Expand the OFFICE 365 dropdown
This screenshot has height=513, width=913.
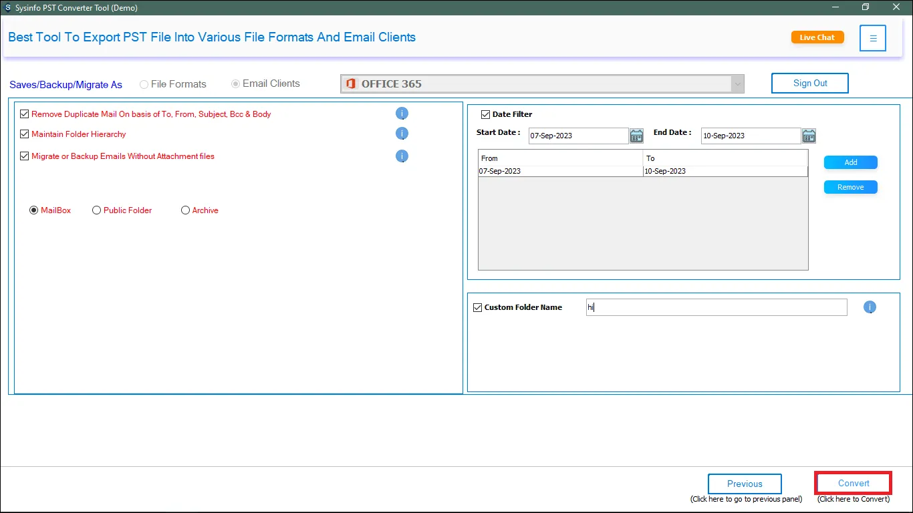pyautogui.click(x=737, y=84)
